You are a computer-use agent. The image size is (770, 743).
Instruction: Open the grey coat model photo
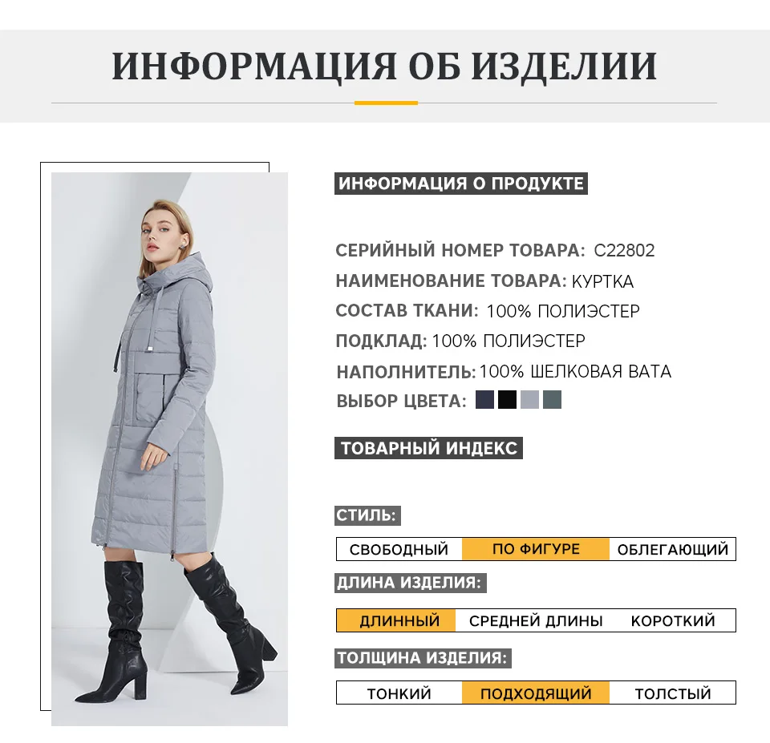pos(169,449)
